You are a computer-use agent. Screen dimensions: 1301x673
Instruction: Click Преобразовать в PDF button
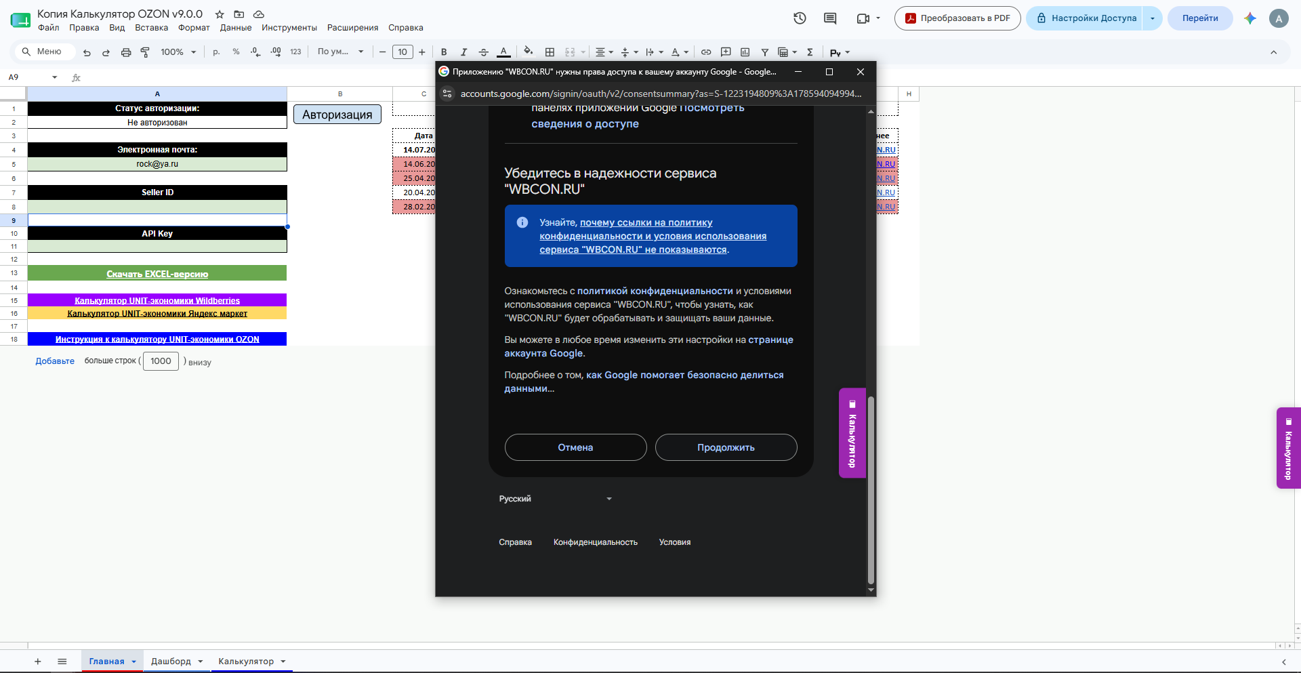tap(958, 18)
